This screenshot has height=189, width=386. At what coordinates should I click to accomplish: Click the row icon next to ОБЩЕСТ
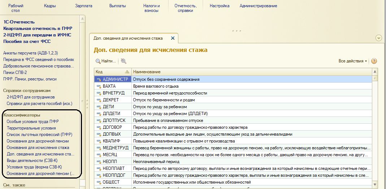(99, 183)
